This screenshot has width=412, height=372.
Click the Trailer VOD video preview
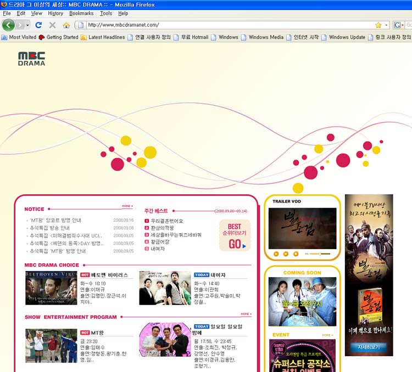(x=303, y=228)
